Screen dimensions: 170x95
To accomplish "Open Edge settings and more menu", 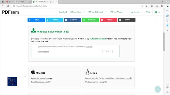I will tap(167, 6).
